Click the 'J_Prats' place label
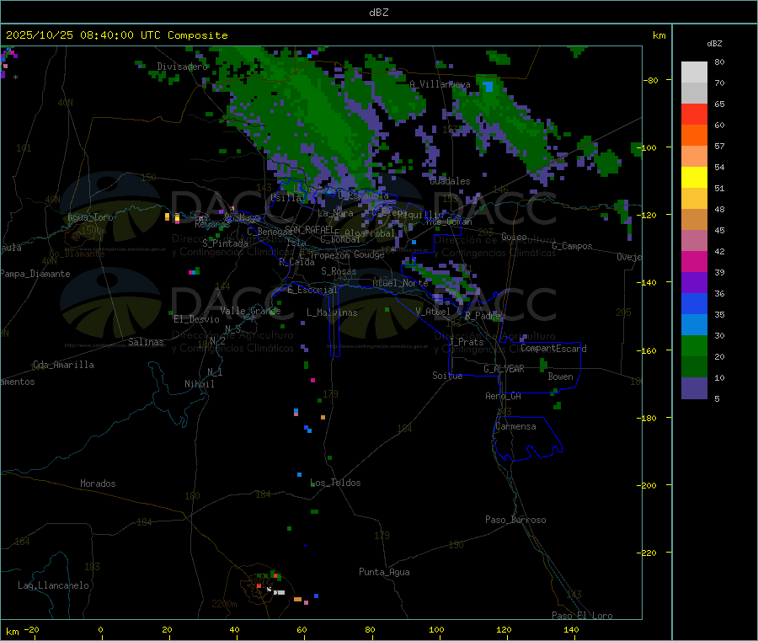The image size is (758, 641). [x=467, y=342]
